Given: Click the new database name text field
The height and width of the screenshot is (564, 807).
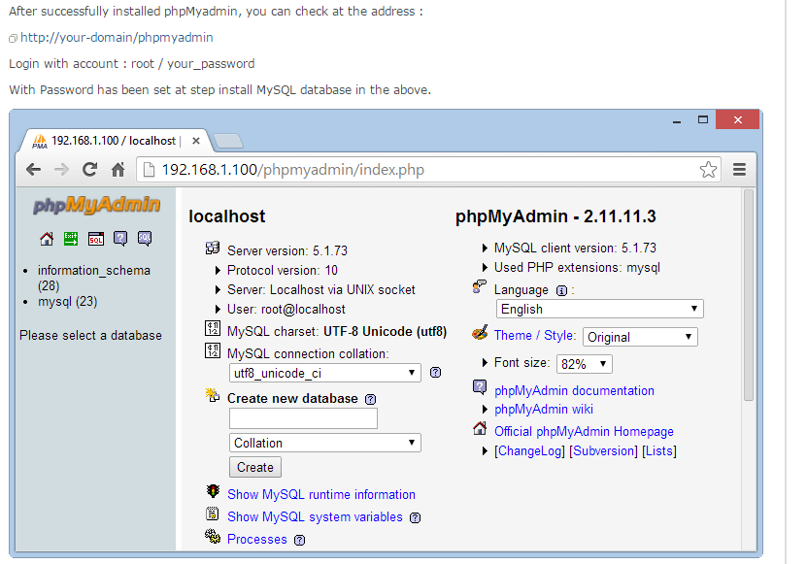Looking at the screenshot, I should coord(303,418).
